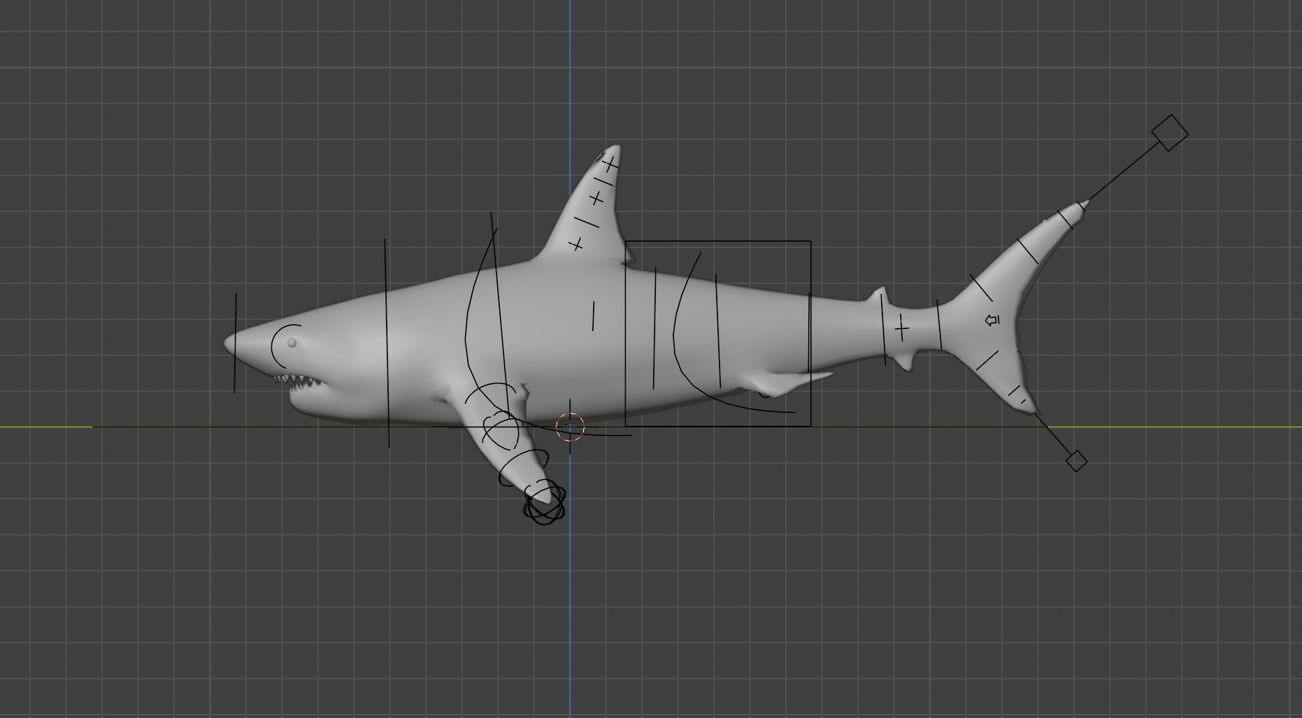Screen dimensions: 1302x718
Task: Select the small square lower tail control
Action: click(x=1076, y=461)
